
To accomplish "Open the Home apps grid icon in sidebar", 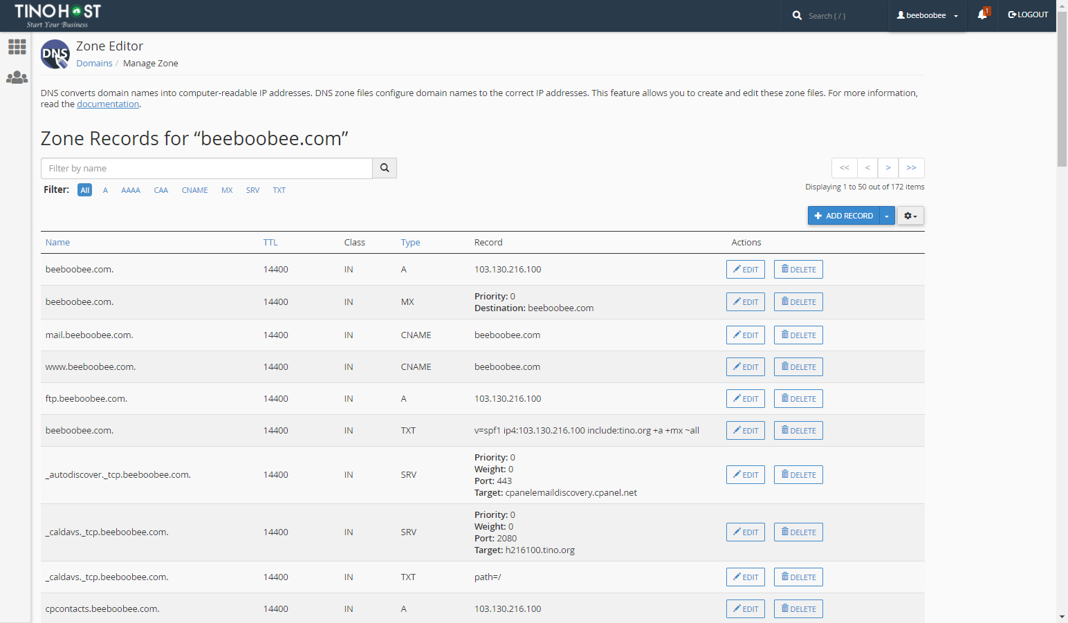I will 17,46.
